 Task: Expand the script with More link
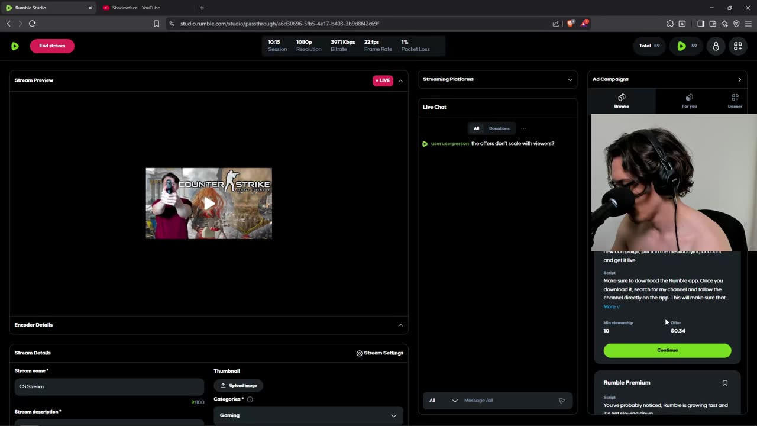(612, 306)
